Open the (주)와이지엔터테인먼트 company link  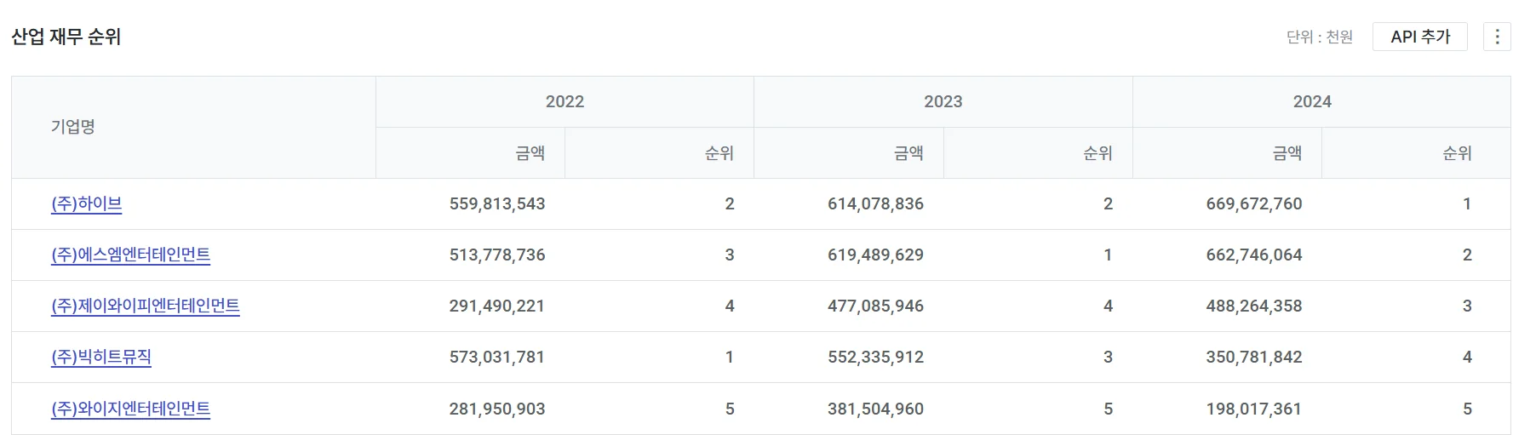coord(130,409)
